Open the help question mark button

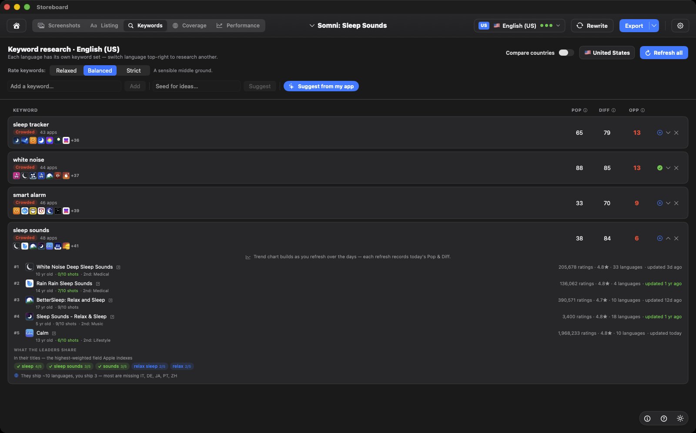pyautogui.click(x=664, y=419)
